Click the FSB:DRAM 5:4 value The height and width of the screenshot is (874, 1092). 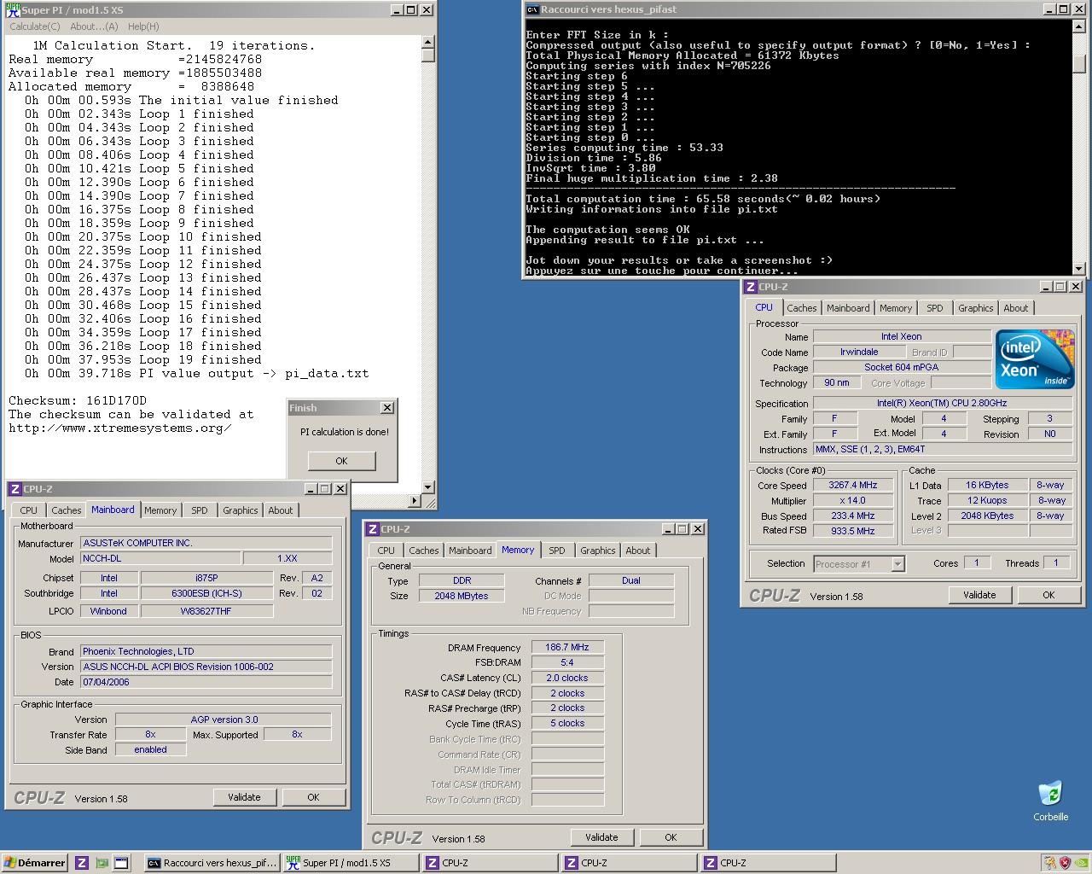[567, 662]
